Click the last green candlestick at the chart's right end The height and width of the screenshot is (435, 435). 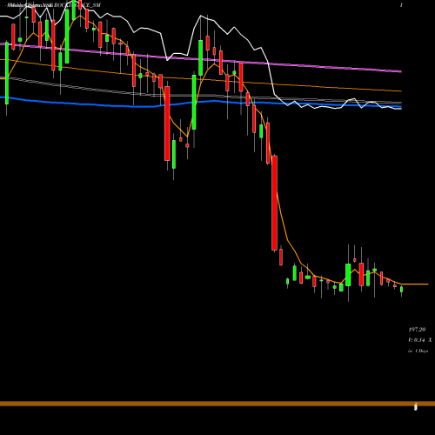coord(402,289)
